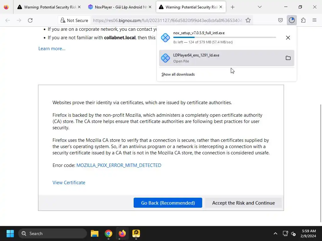The width and height of the screenshot is (322, 241).
Task: Close the NoxPlayer tab
Action: pos(150,7)
